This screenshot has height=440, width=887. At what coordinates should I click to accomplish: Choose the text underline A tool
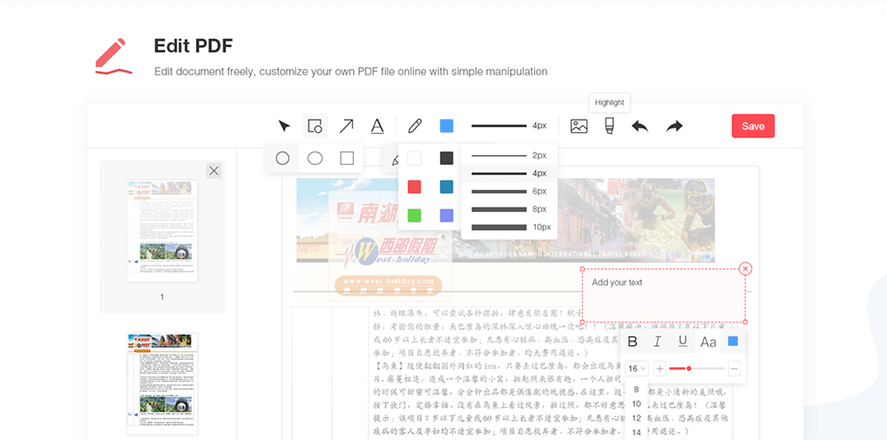click(x=377, y=126)
